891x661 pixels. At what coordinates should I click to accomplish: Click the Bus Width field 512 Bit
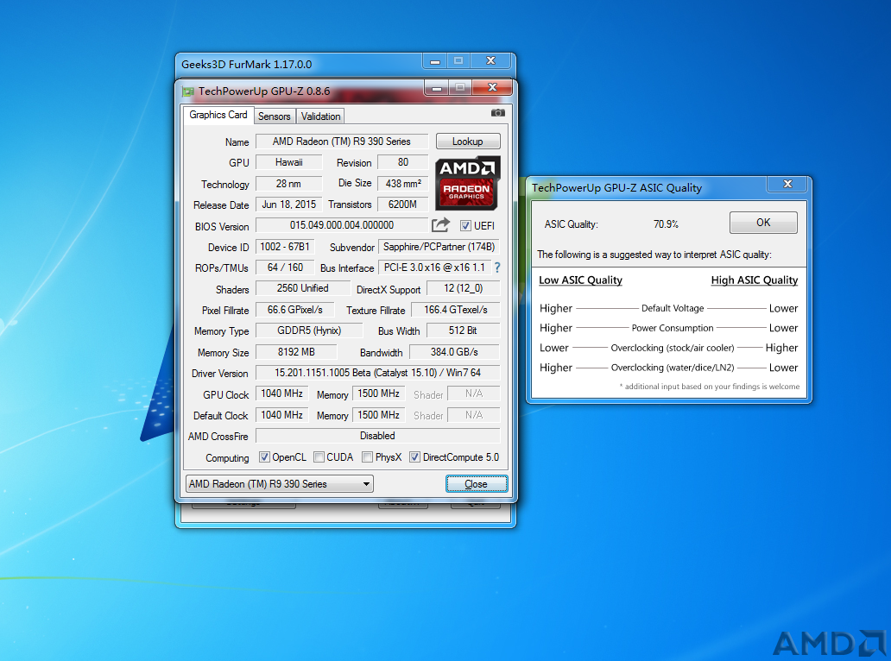[463, 330]
